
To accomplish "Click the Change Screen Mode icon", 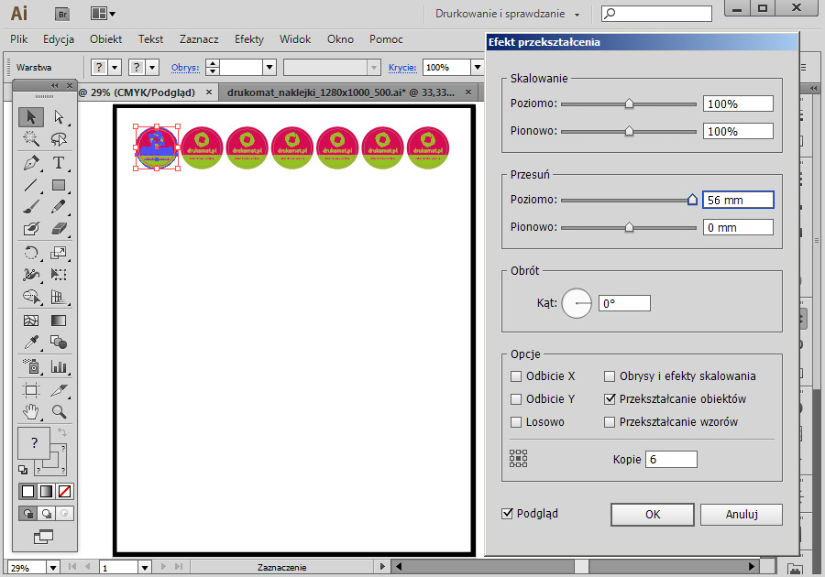I will 44,537.
